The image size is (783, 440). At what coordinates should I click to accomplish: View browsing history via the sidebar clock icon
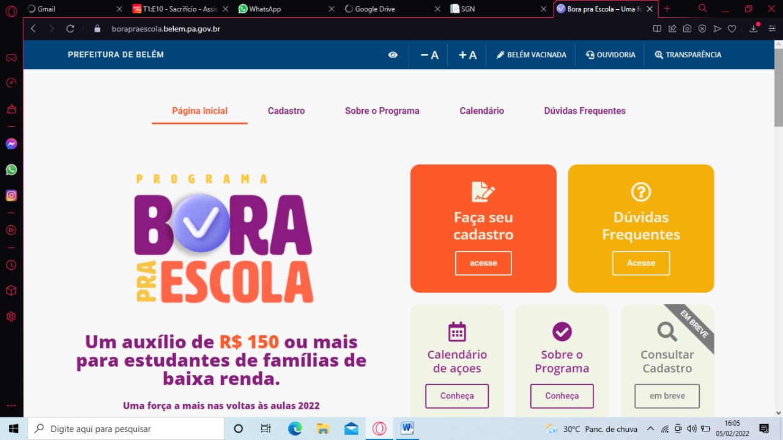[11, 265]
